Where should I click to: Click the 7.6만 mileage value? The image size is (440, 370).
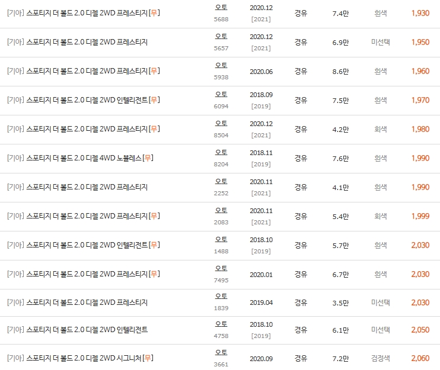click(340, 159)
